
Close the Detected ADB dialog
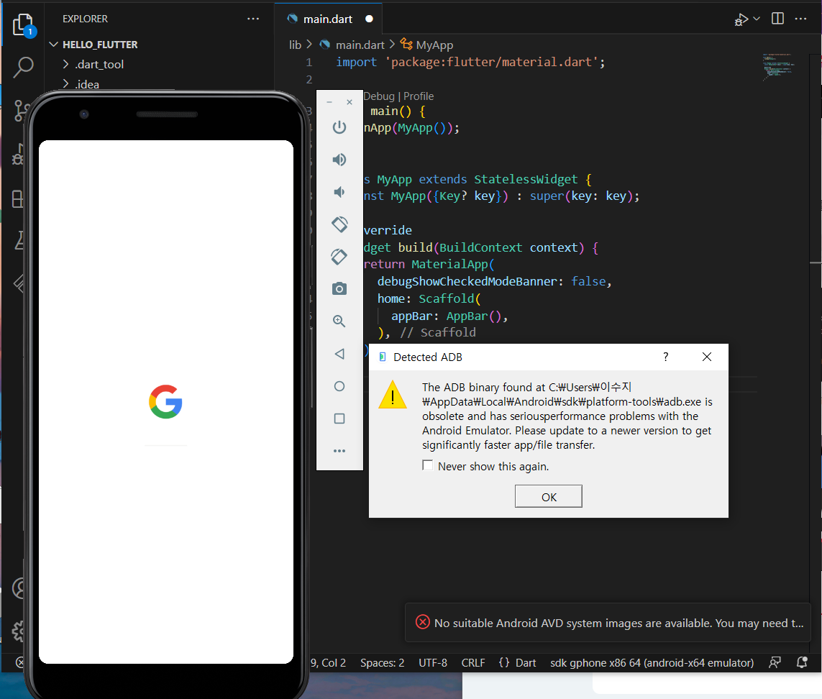[707, 357]
